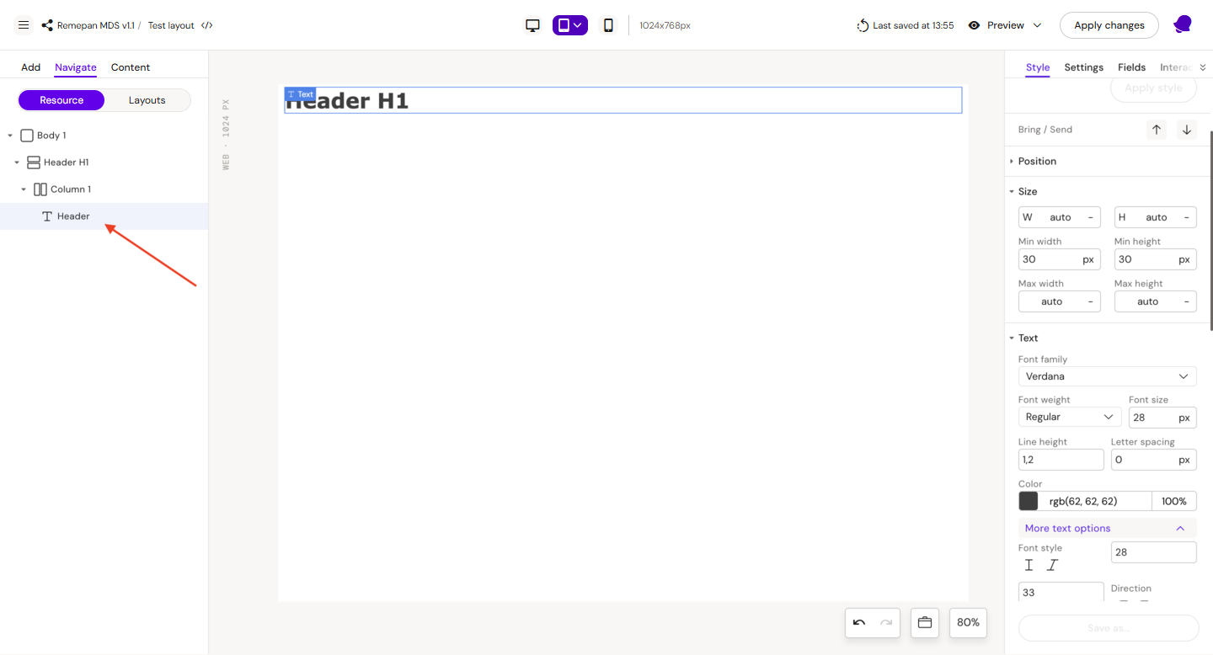Switch to desktop device view

[532, 25]
